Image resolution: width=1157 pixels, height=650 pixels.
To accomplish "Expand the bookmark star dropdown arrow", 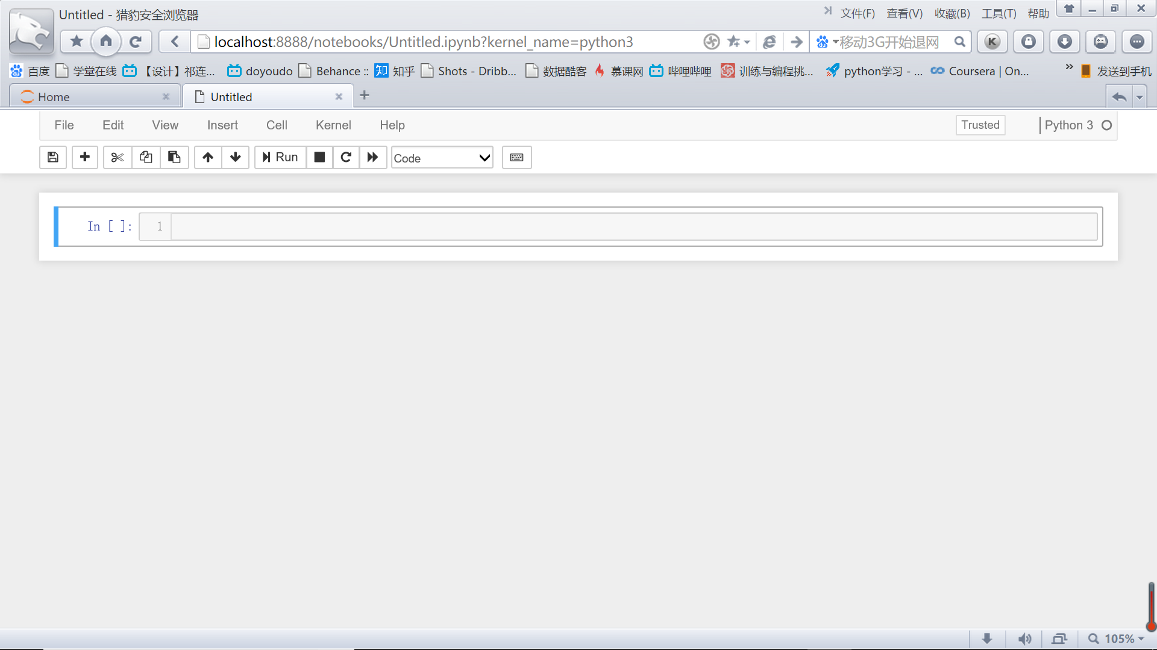I will (x=747, y=42).
